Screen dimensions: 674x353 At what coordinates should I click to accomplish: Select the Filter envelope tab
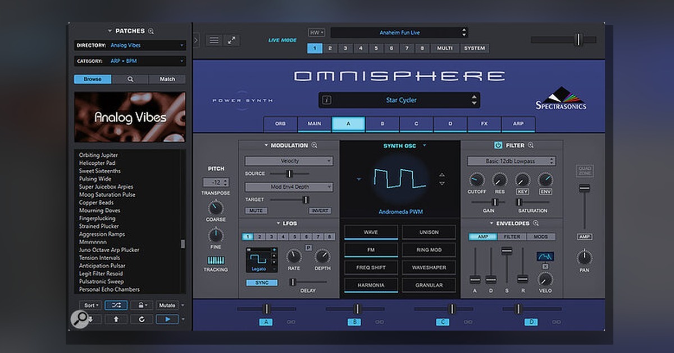click(x=512, y=237)
